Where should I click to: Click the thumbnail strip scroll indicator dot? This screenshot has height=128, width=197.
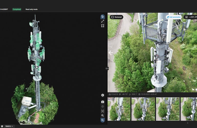(x=188, y=123)
